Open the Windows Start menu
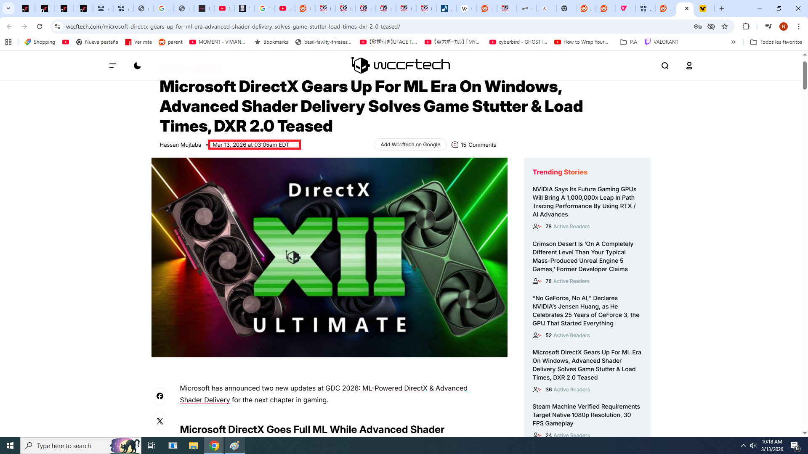Screen dimensions: 808x454 (10, 446)
